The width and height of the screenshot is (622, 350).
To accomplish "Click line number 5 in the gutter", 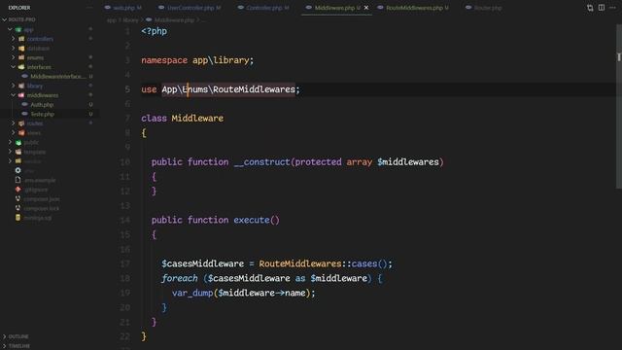I will pos(127,89).
